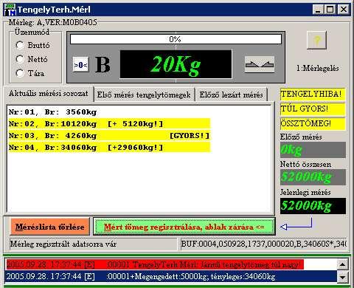This screenshot has width=354, height=288.
Task: Click the TENGELYHIBA! warning label
Action: [313, 94]
